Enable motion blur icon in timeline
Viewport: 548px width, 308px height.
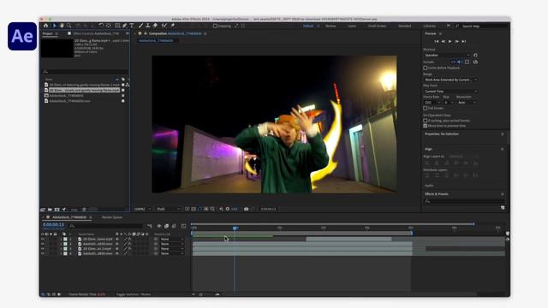tap(175, 226)
